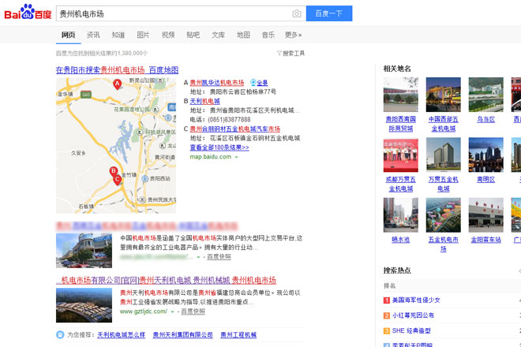The image size is (521, 347).
Task: Open hot search 美国海军性侵少女
Action: click(416, 300)
